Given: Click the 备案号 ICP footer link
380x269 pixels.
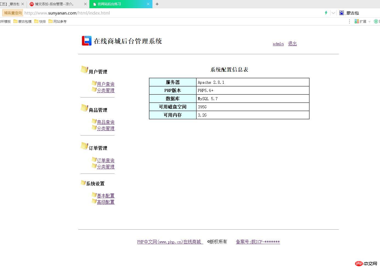Looking at the screenshot, I should tap(258, 242).
